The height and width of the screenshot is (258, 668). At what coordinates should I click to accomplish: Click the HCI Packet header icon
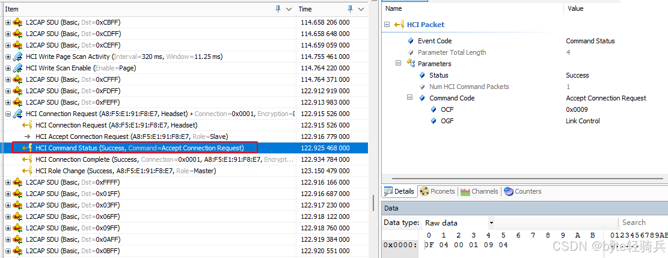(400, 25)
